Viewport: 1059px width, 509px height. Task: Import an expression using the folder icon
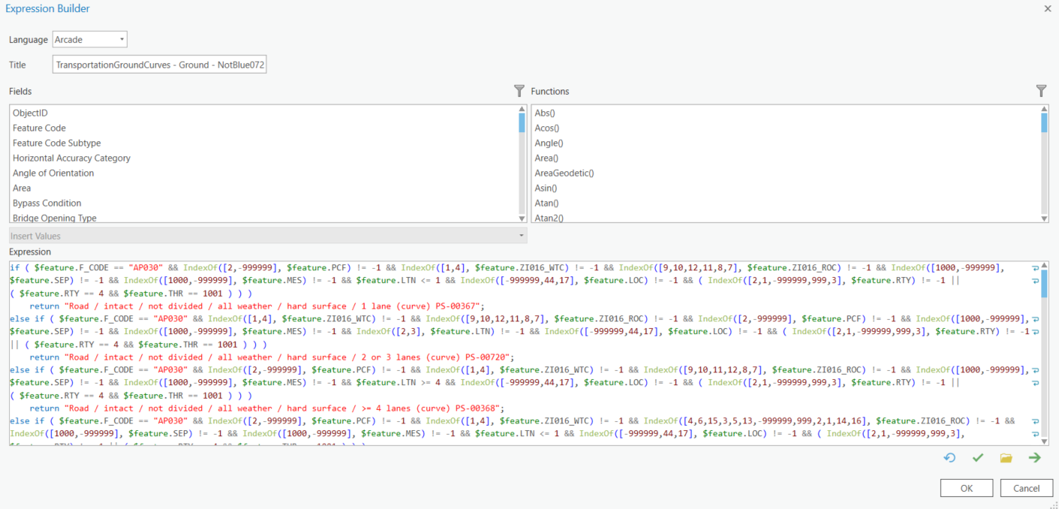click(1006, 457)
